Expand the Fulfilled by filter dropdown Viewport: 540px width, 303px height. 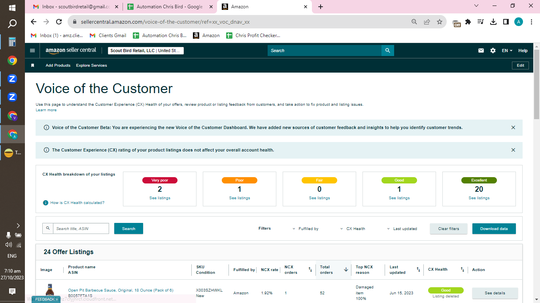306,229
